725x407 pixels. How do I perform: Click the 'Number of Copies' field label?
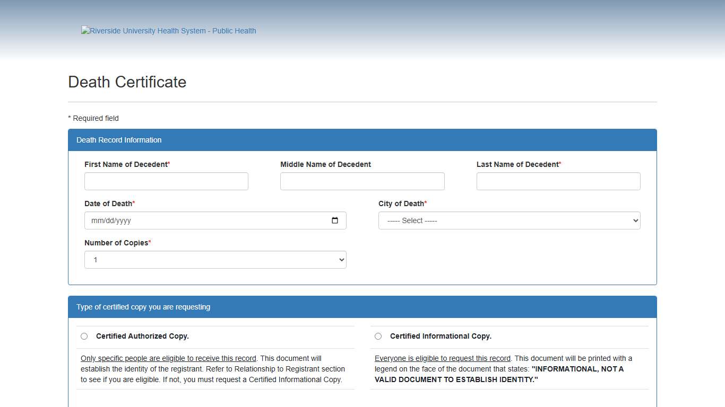point(116,243)
